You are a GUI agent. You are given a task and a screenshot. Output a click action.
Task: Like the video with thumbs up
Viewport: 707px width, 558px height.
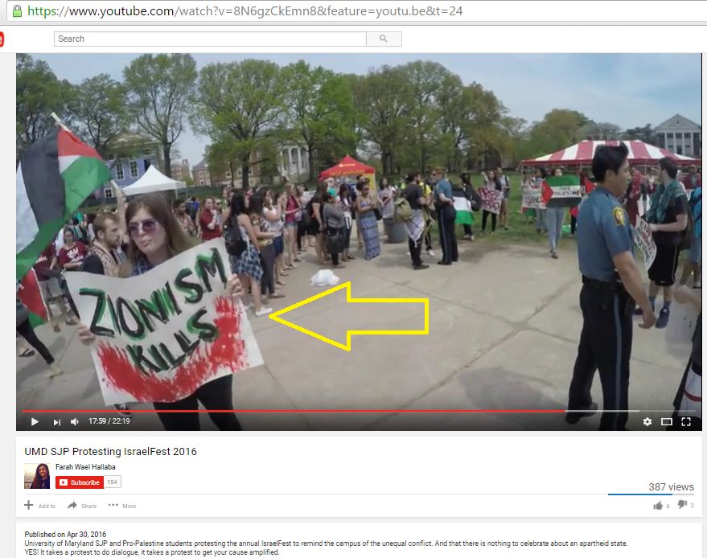click(x=658, y=505)
